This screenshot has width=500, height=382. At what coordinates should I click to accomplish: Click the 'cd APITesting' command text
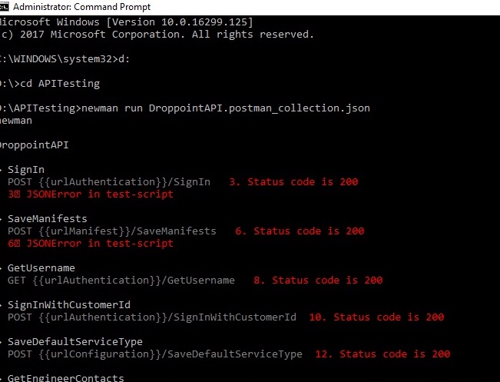click(60, 84)
